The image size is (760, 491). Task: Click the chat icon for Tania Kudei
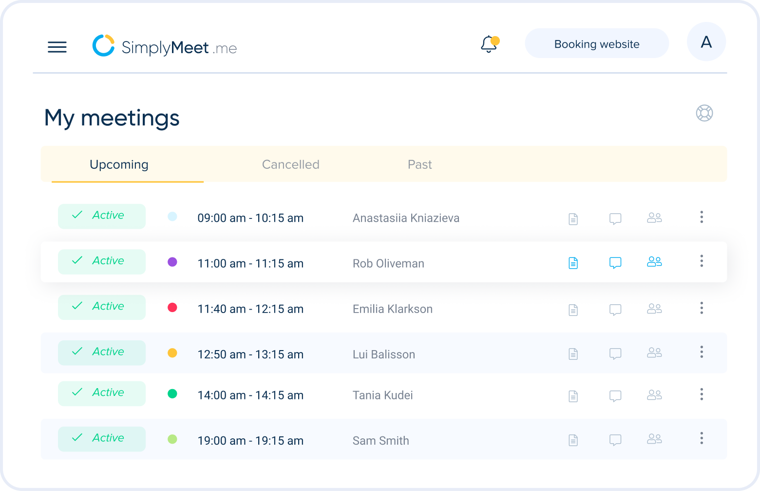pyautogui.click(x=615, y=396)
